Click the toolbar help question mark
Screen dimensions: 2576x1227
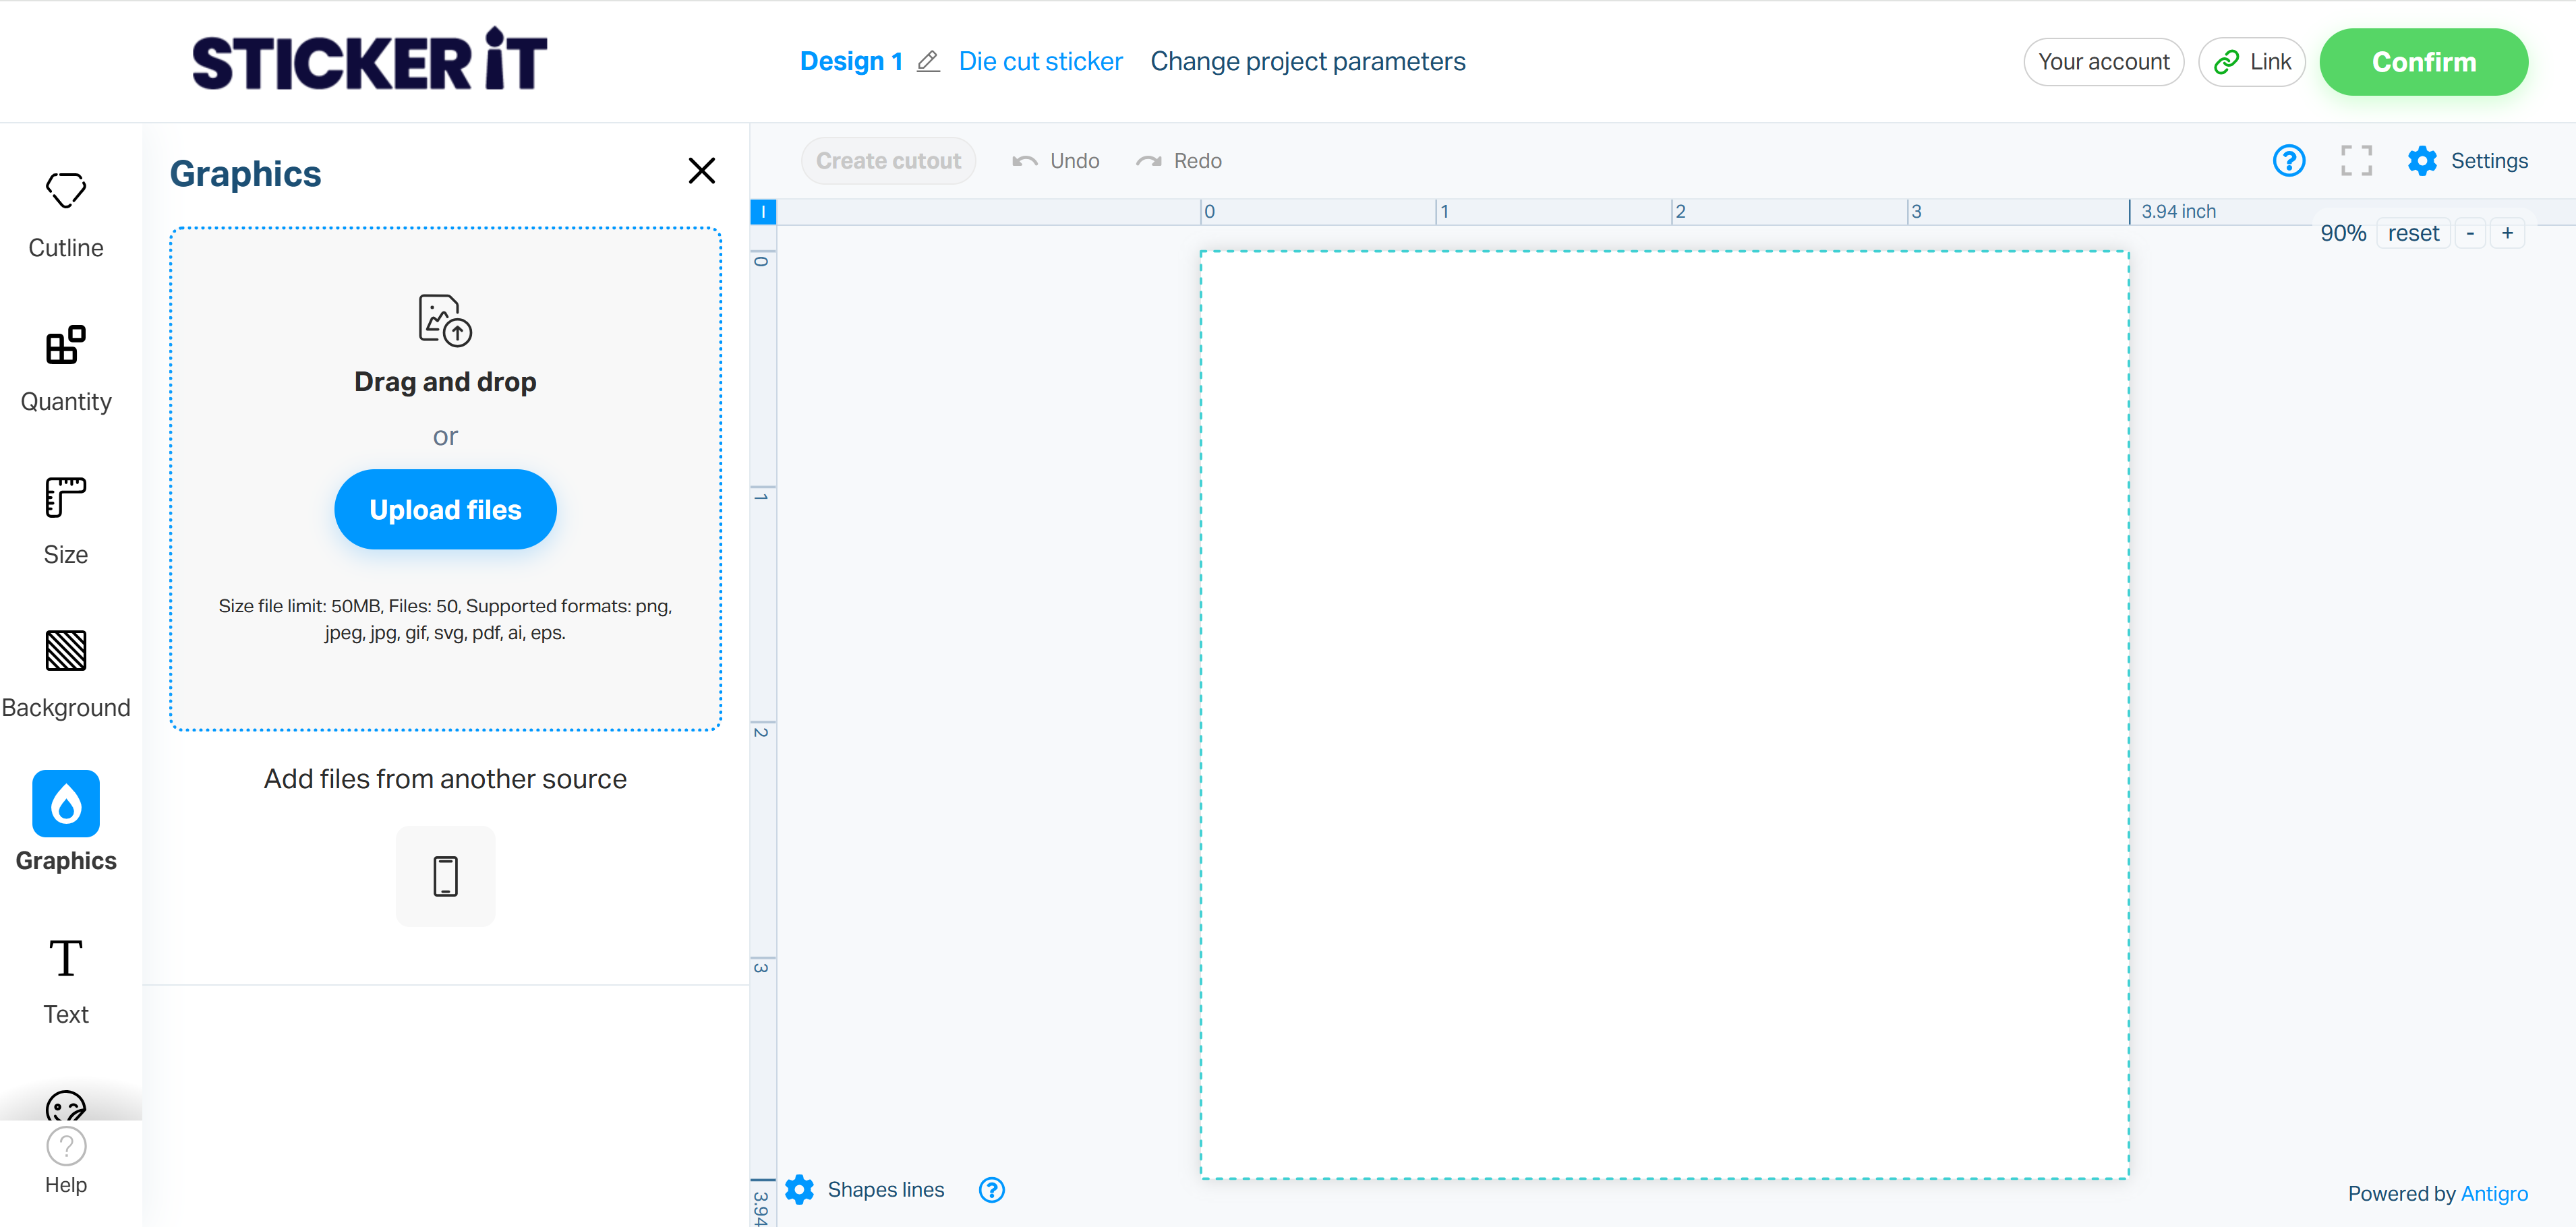(x=2288, y=161)
